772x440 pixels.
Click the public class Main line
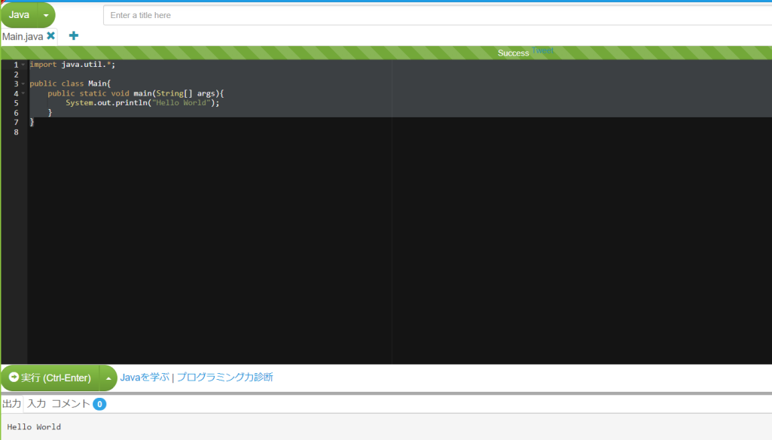coord(70,83)
